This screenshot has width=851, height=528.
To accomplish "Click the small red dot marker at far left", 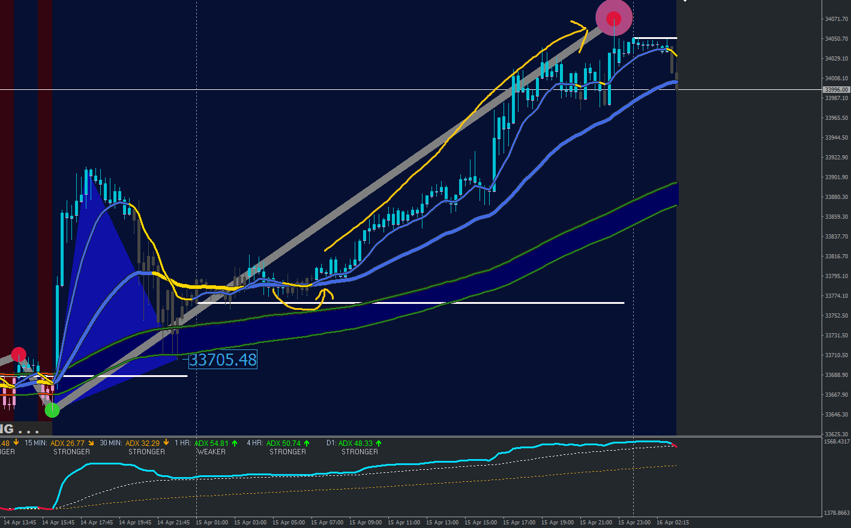I will (19, 354).
